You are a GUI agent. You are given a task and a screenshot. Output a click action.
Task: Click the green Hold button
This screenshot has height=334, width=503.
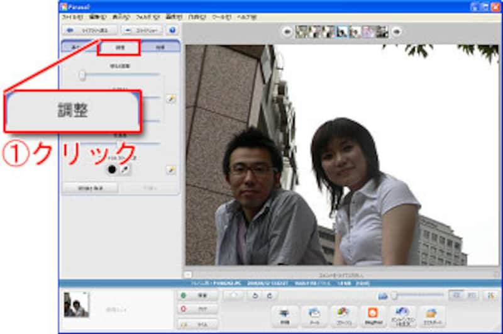tap(197, 295)
